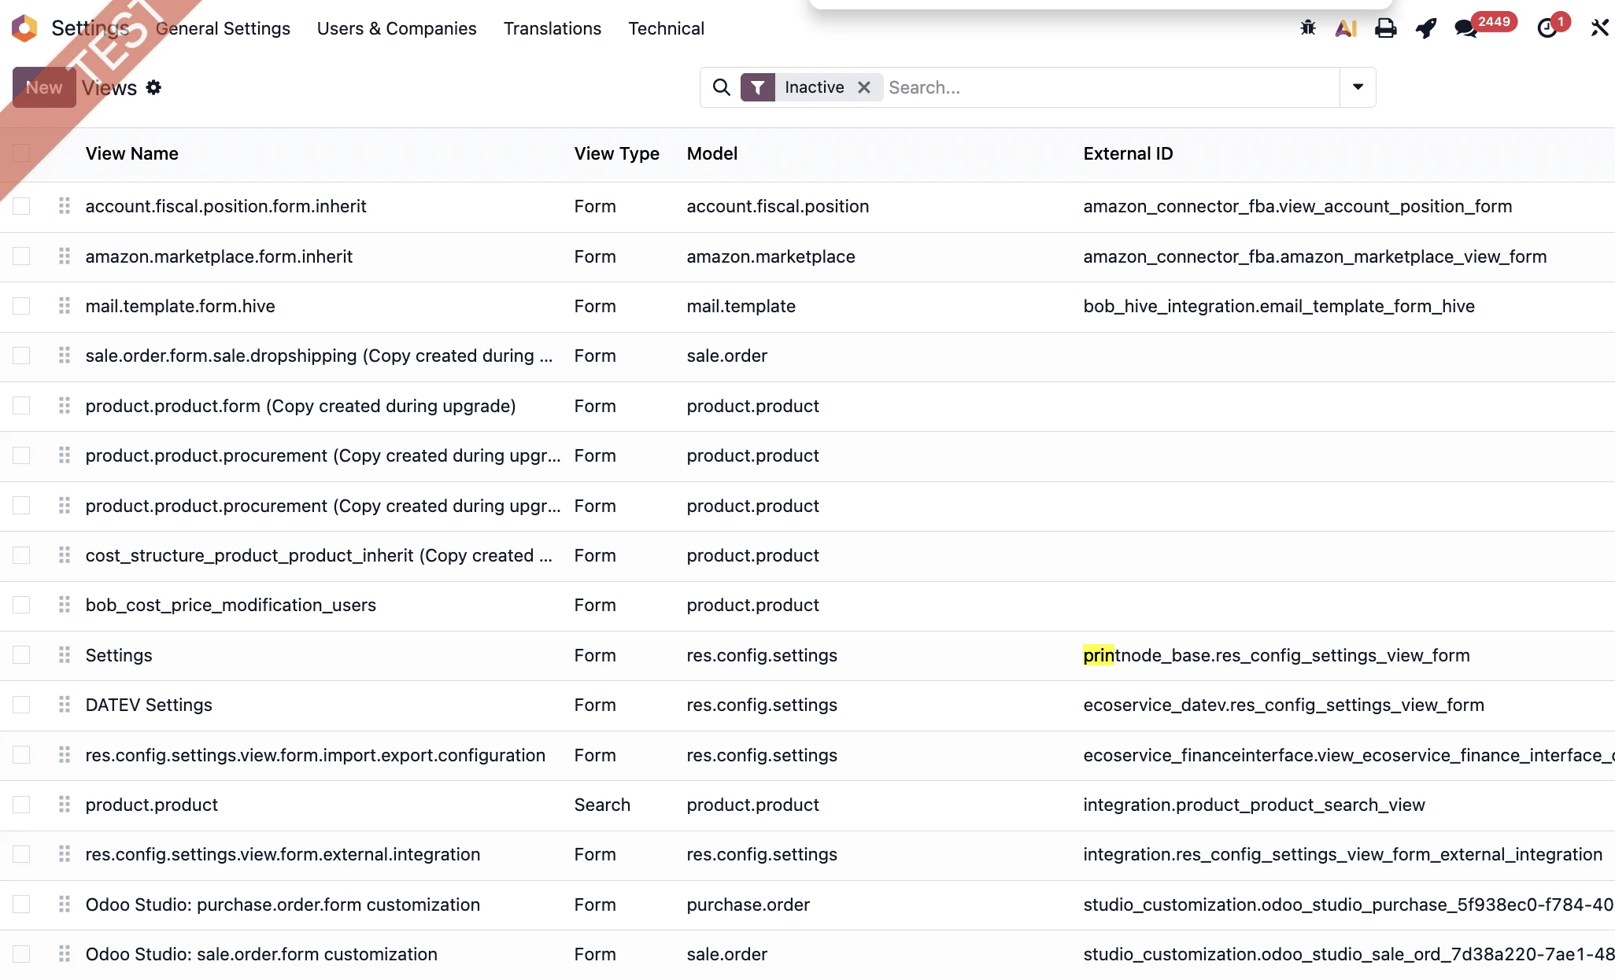Open bob_cost_price_modification_users view

pos(231,605)
